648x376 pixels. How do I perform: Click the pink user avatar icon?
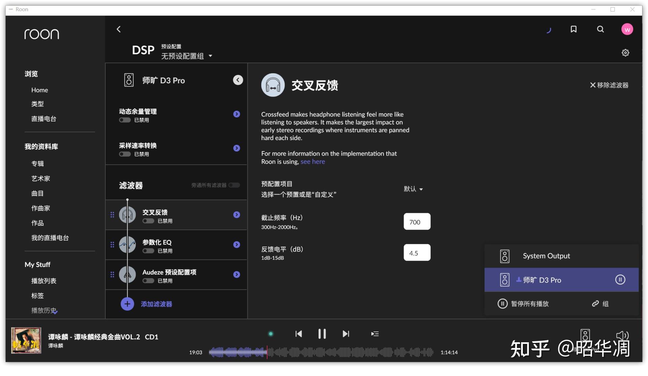pos(627,29)
